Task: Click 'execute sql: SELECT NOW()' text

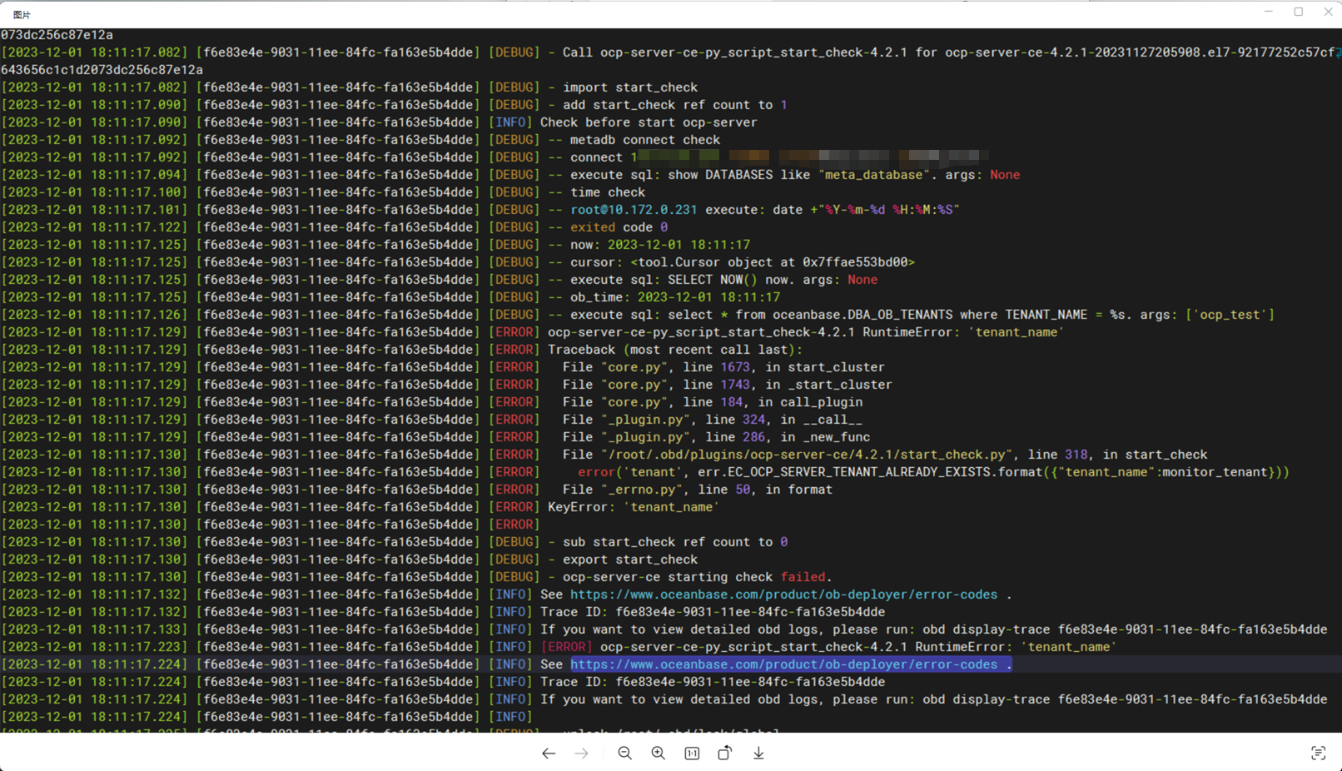Action: (x=664, y=280)
